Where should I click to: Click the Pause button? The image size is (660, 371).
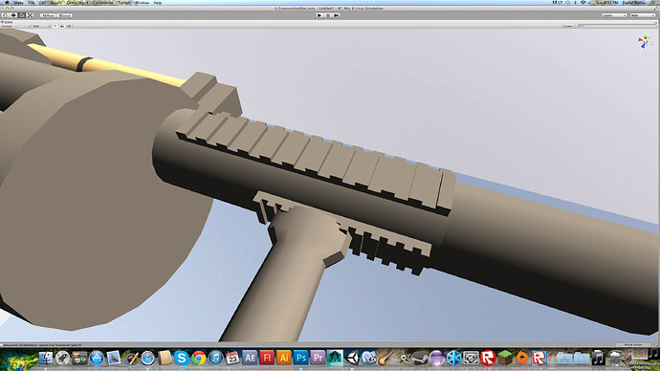tap(328, 15)
